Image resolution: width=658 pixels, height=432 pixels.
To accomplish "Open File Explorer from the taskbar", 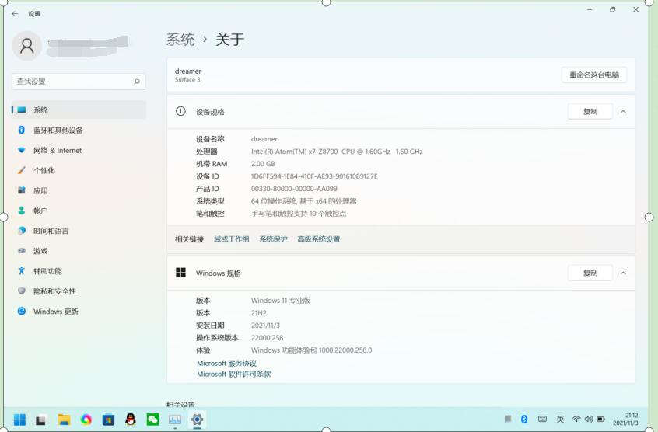I will tap(64, 420).
